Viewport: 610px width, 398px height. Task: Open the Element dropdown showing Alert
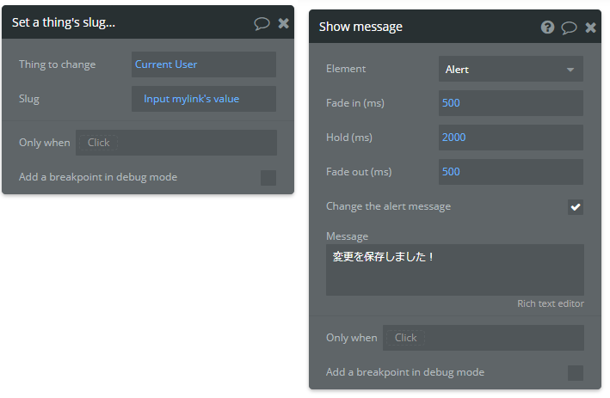pyautogui.click(x=510, y=69)
